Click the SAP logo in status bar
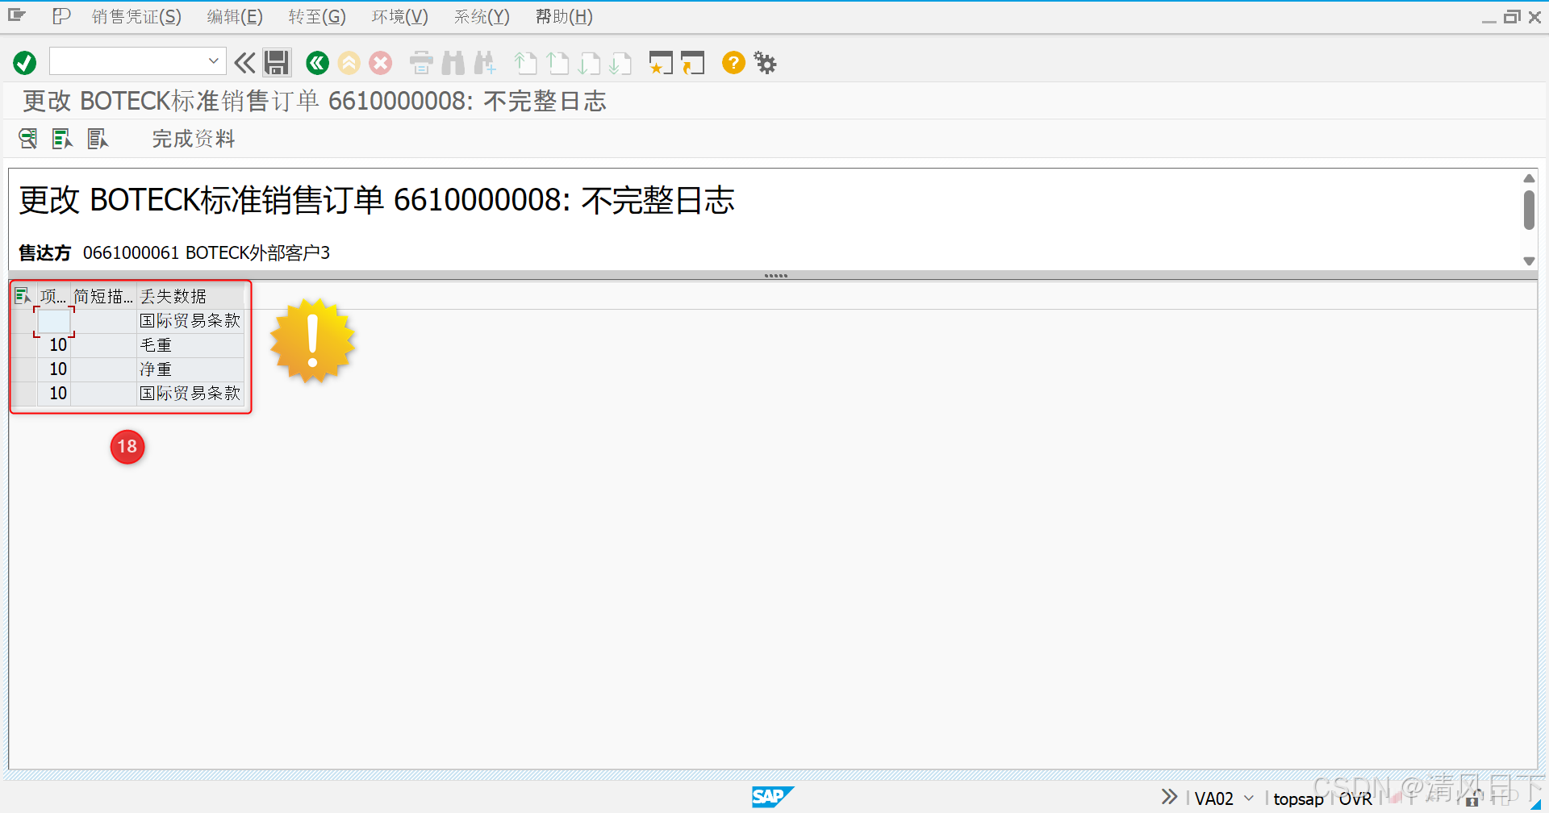1549x813 pixels. pos(772,797)
